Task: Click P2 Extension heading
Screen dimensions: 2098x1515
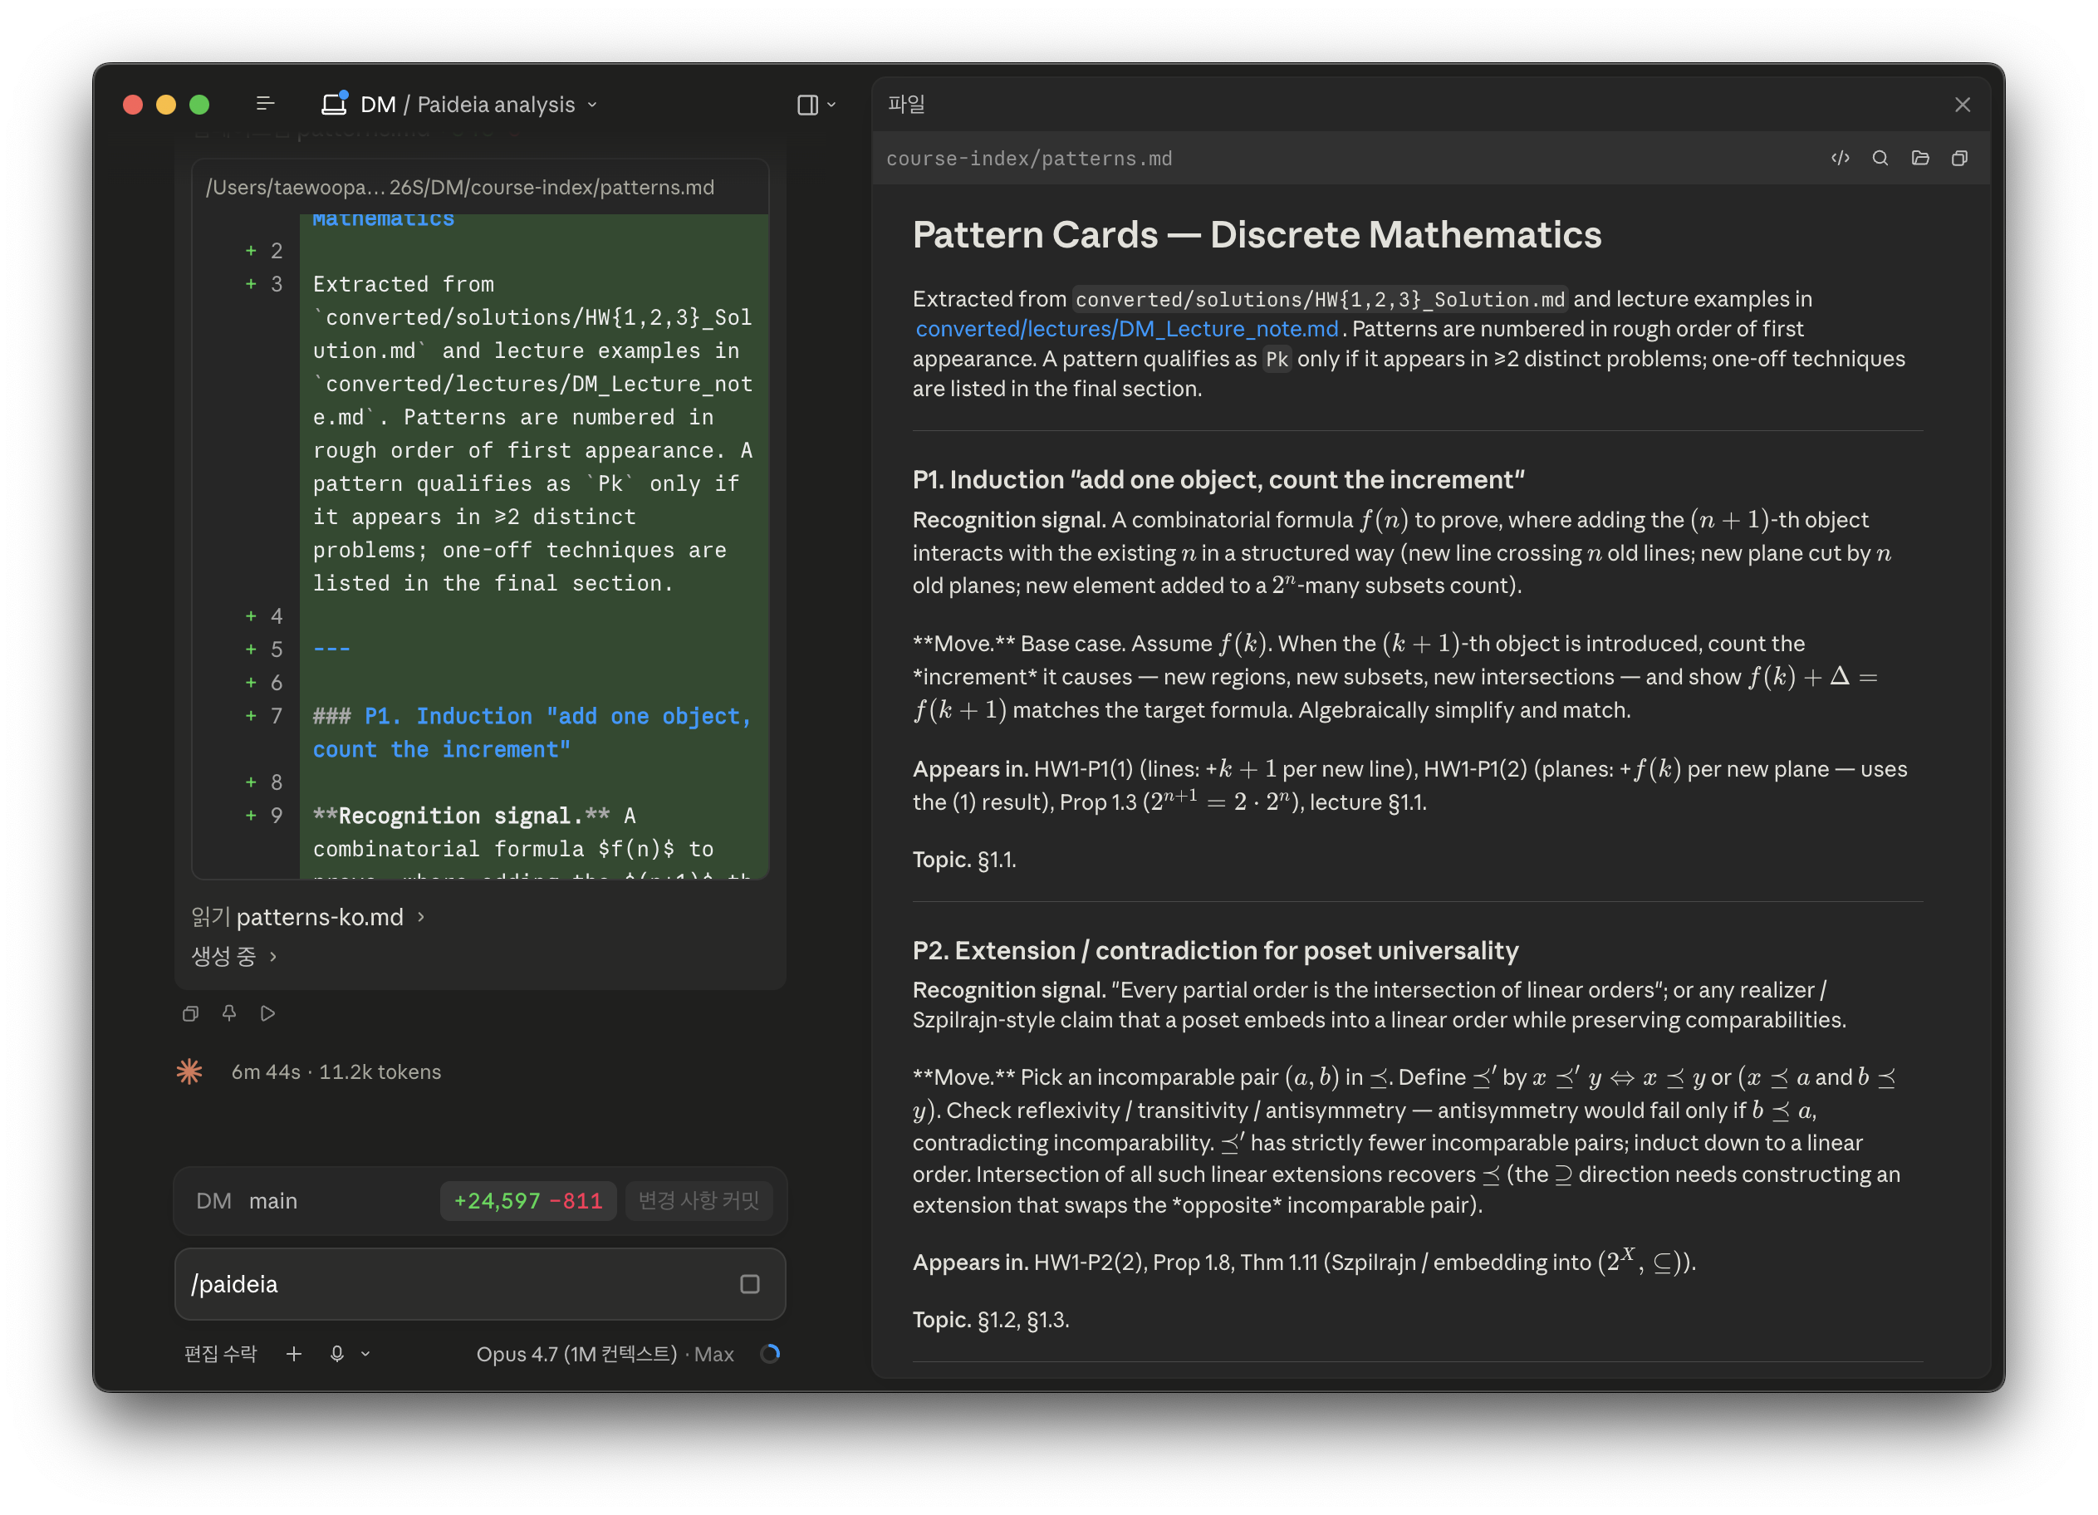Action: tap(1215, 950)
